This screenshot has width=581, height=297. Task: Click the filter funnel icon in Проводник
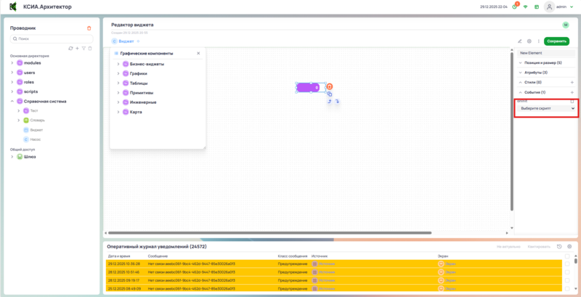click(x=84, y=48)
